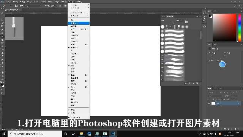Select the Eraser tool

click(x=3, y=46)
